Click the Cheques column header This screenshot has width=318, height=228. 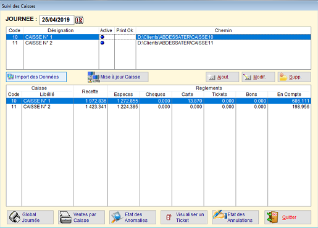[156, 95]
